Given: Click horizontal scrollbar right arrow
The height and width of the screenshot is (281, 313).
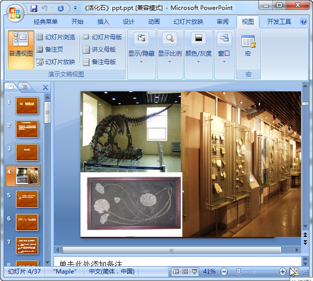Looking at the screenshot, I should coord(297,250).
